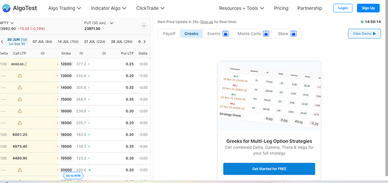388x183 pixels.
Task: Open the Indicator Algo menu
Action: 109,8
